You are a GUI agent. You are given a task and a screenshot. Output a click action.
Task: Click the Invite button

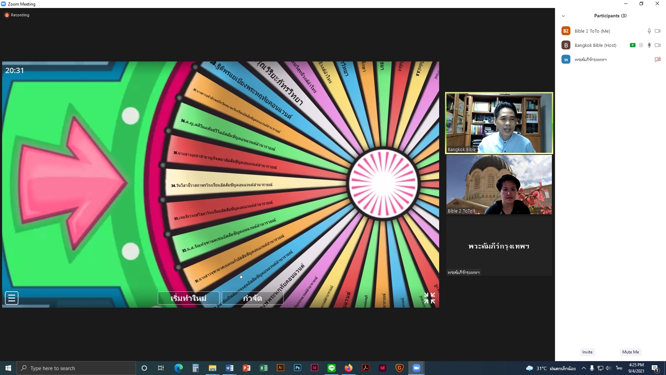587,352
